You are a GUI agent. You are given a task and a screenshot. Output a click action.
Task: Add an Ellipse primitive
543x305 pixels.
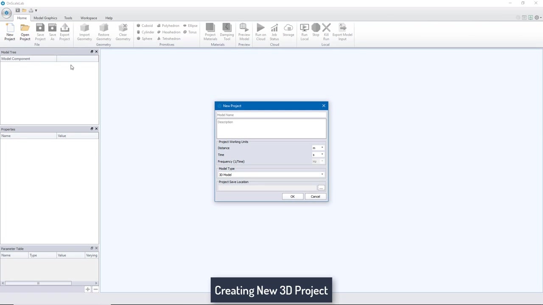click(190, 25)
